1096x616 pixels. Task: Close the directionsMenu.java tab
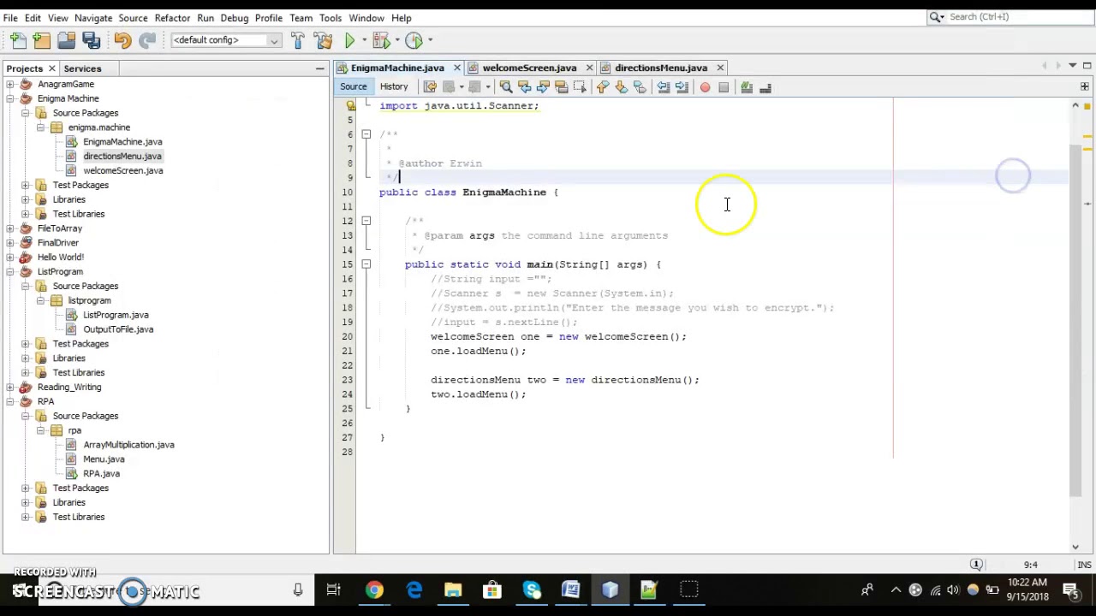(x=720, y=68)
